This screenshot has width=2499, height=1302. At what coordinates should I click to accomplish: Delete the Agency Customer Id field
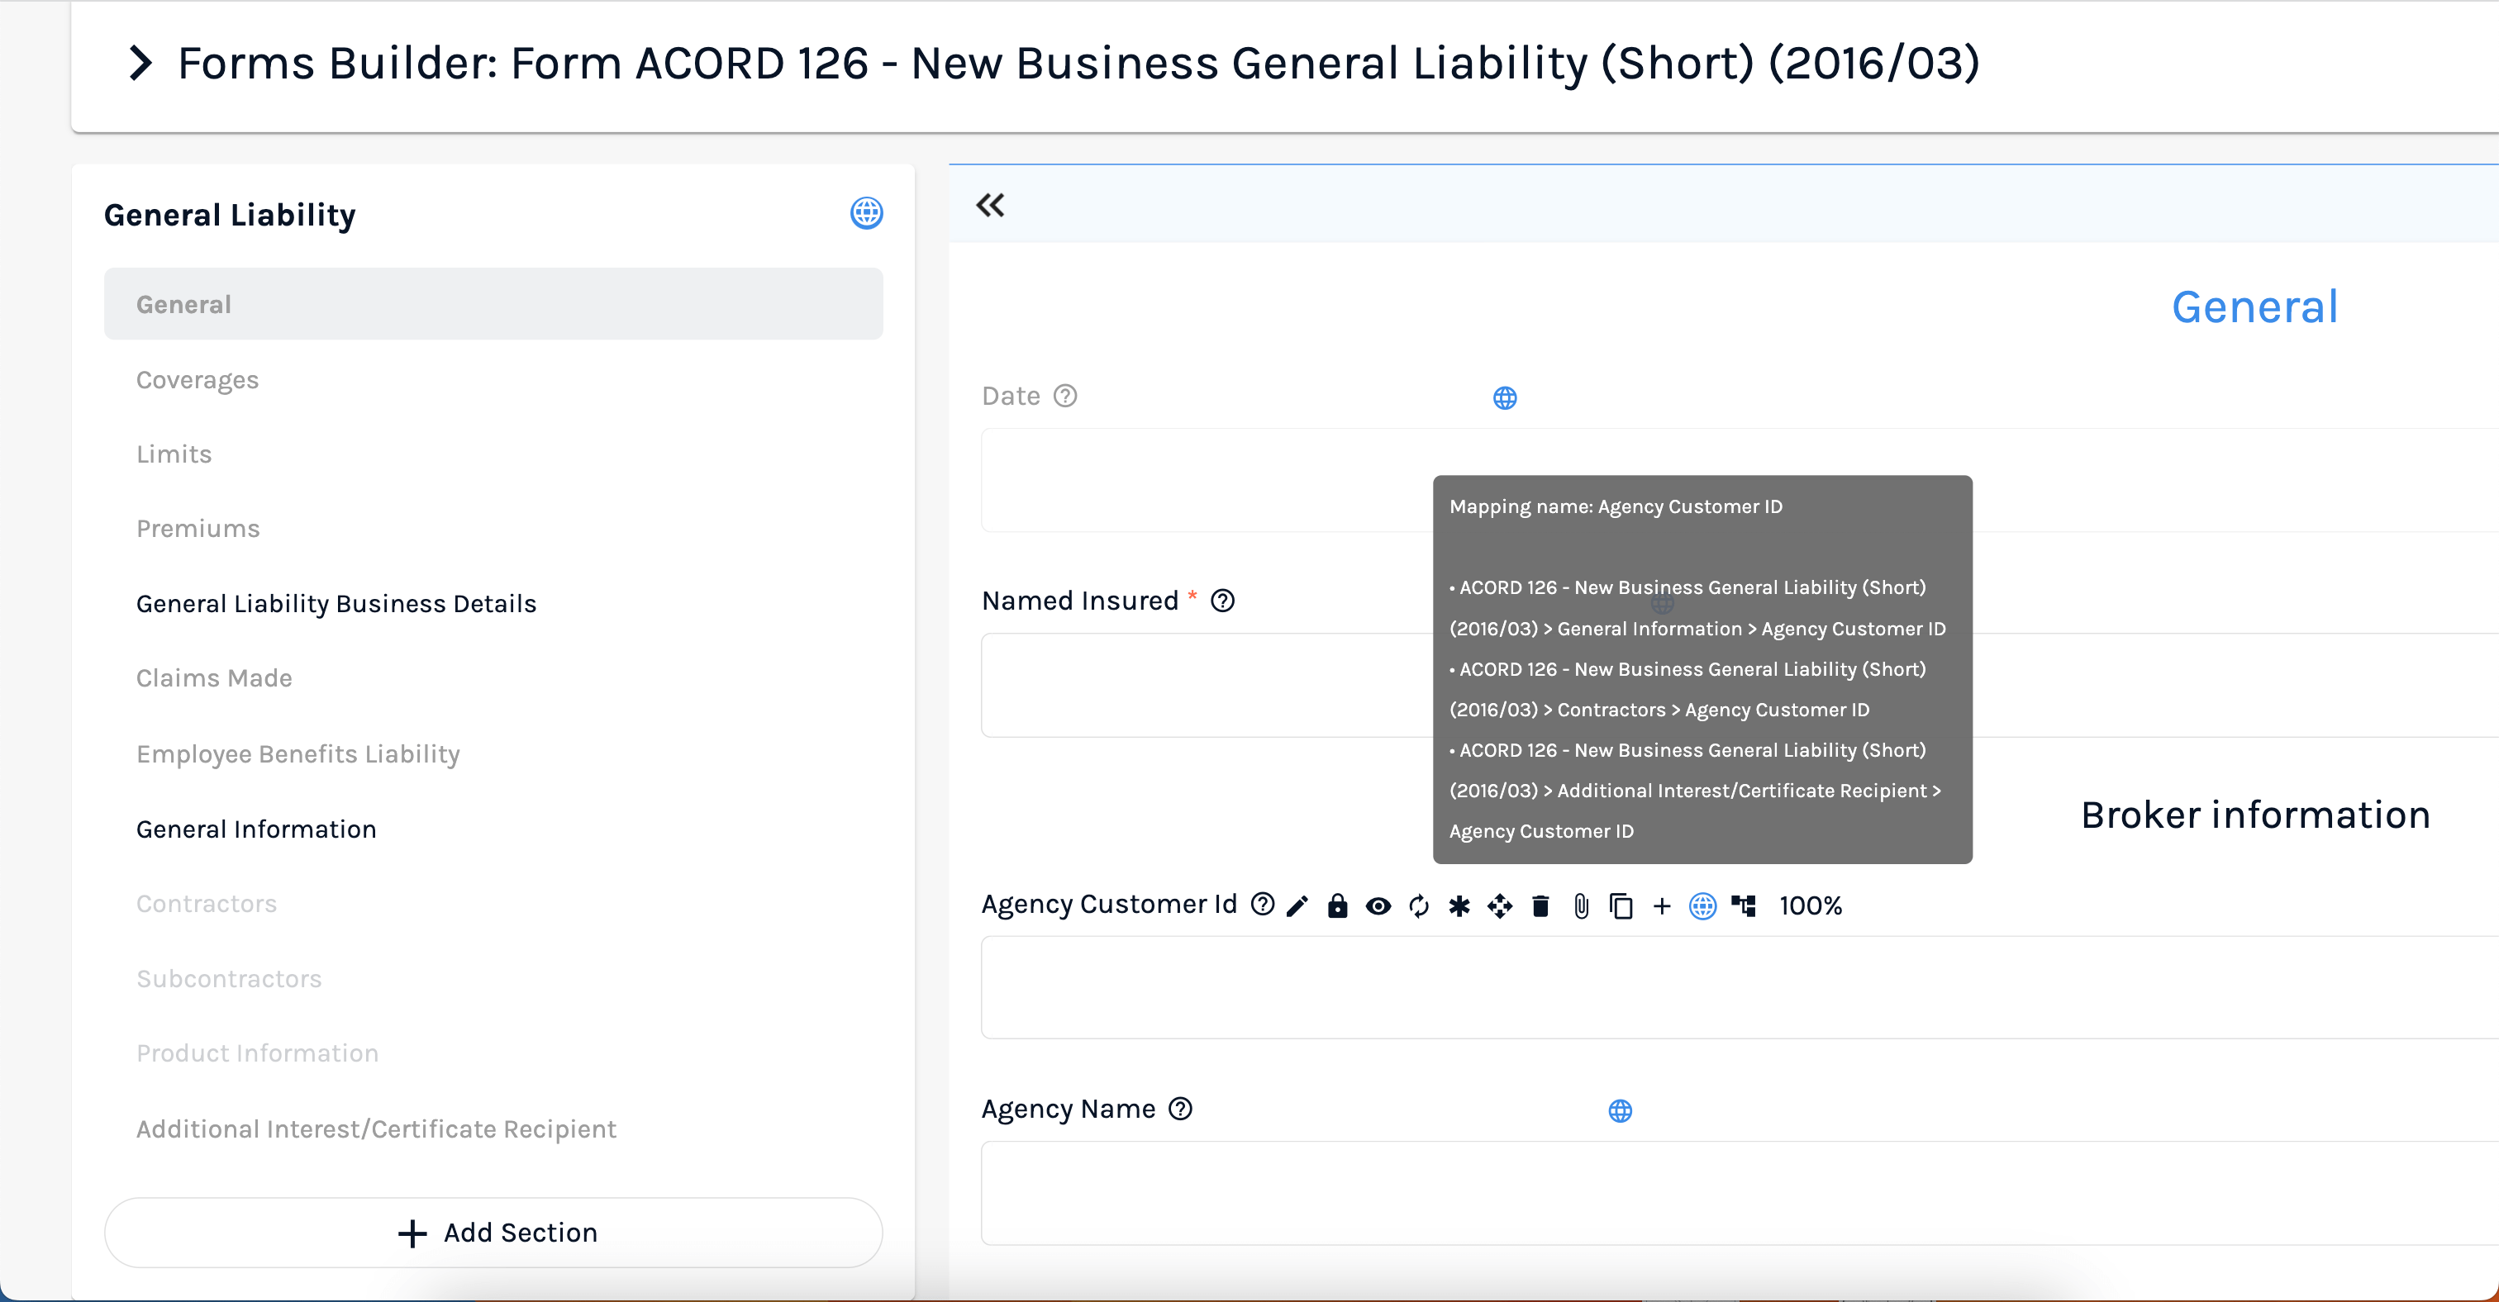(1540, 905)
